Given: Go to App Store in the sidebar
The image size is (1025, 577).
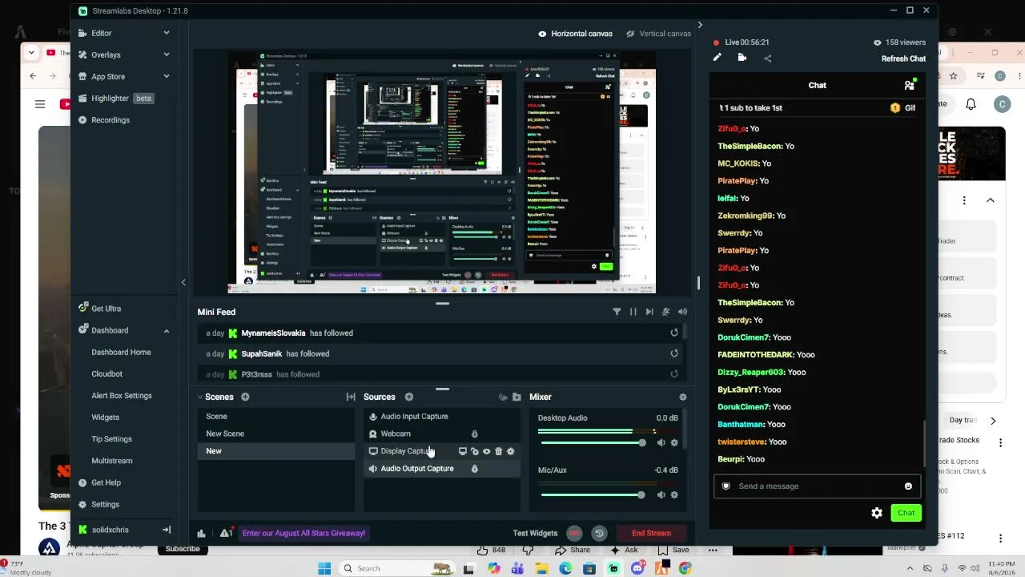Looking at the screenshot, I should 107,76.
